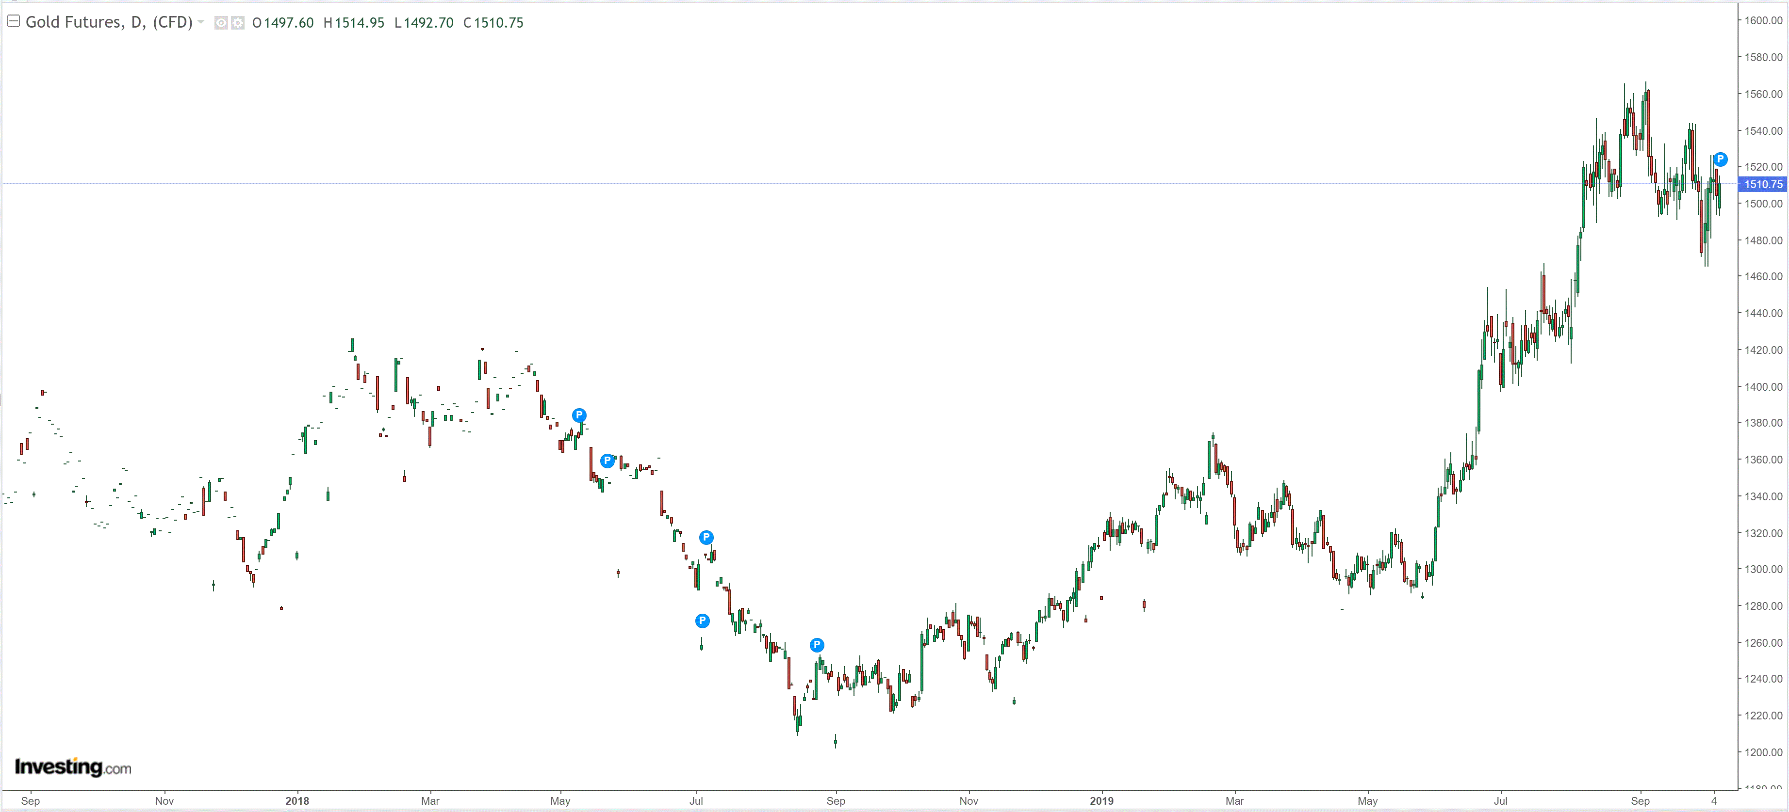The height and width of the screenshot is (812, 1789).
Task: Click the Gold Futures, D, (CFD) title
Action: pos(109,22)
